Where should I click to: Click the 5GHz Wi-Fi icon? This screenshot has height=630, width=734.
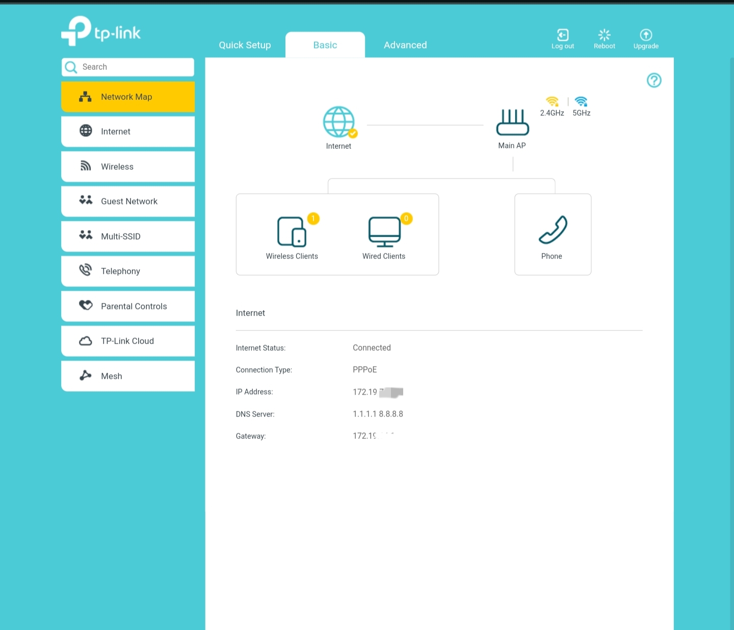581,101
